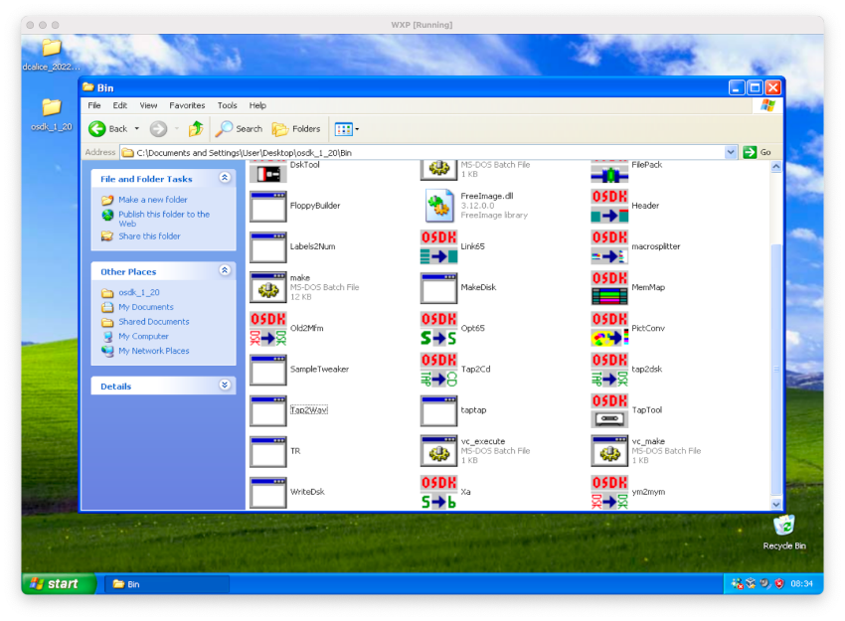The height and width of the screenshot is (621, 845).
Task: Select the Xa assembler icon
Action: point(438,492)
